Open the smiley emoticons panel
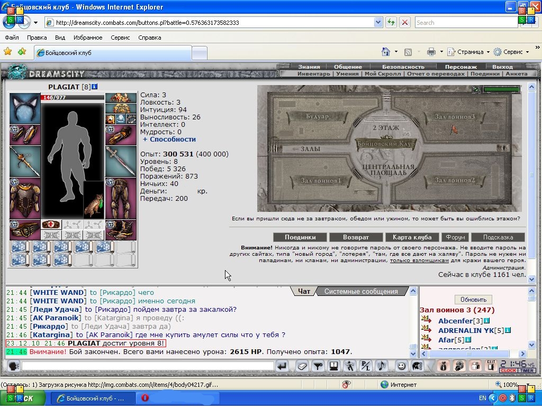 click(401, 366)
